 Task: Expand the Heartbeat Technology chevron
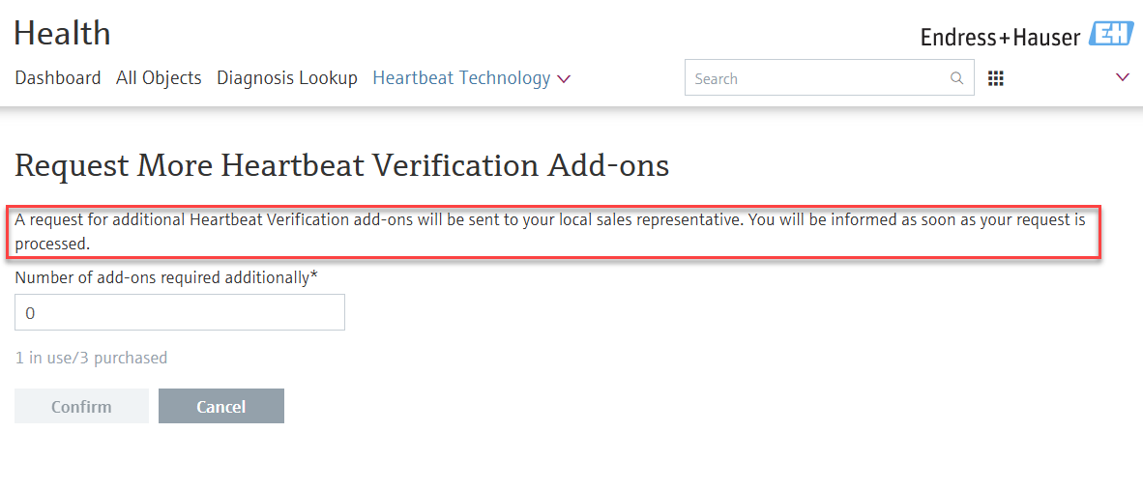point(565,78)
